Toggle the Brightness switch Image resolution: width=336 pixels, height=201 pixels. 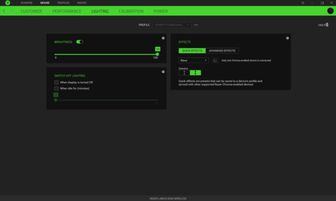pyautogui.click(x=80, y=42)
